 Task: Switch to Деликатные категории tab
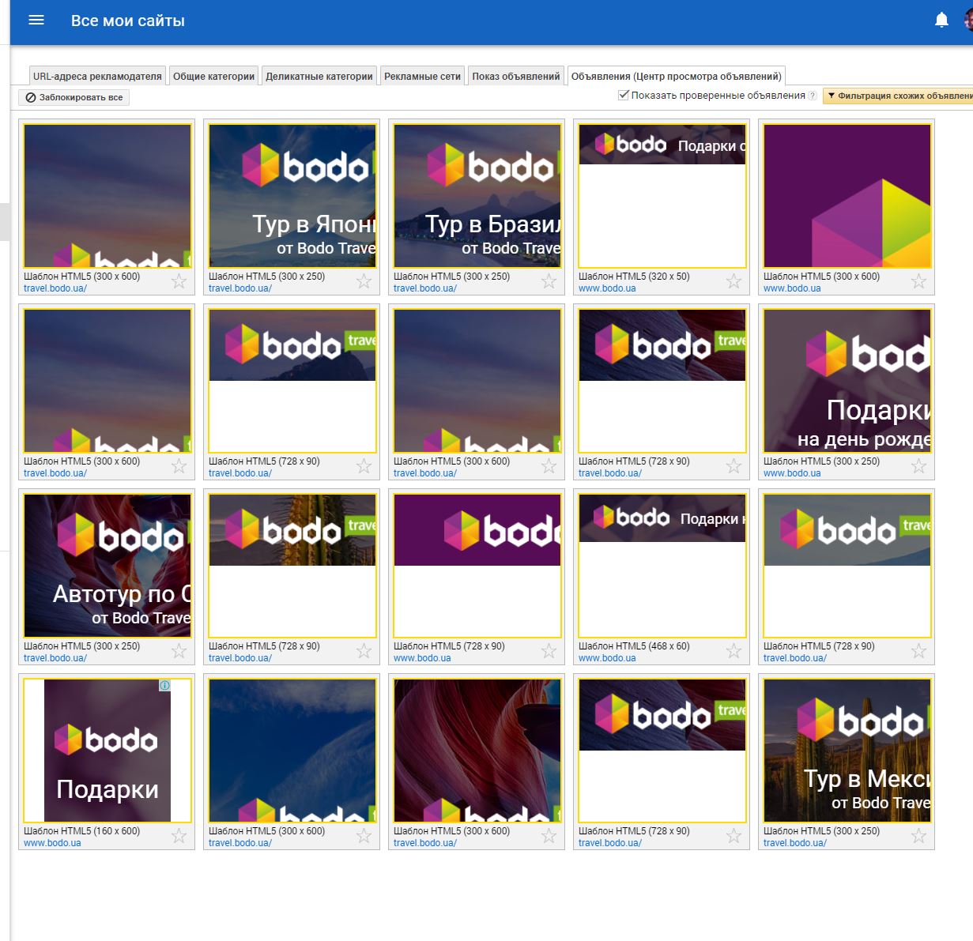(319, 77)
